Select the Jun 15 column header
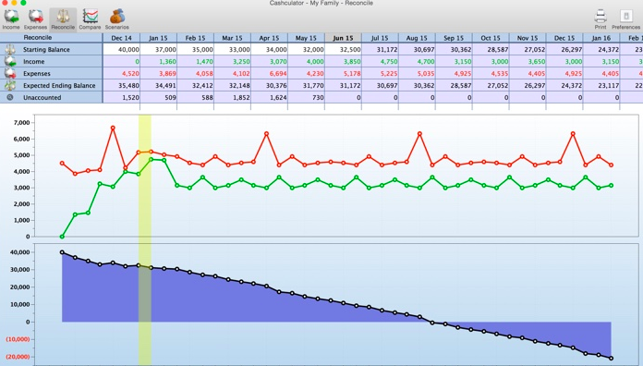This screenshot has width=643, height=366. point(343,38)
